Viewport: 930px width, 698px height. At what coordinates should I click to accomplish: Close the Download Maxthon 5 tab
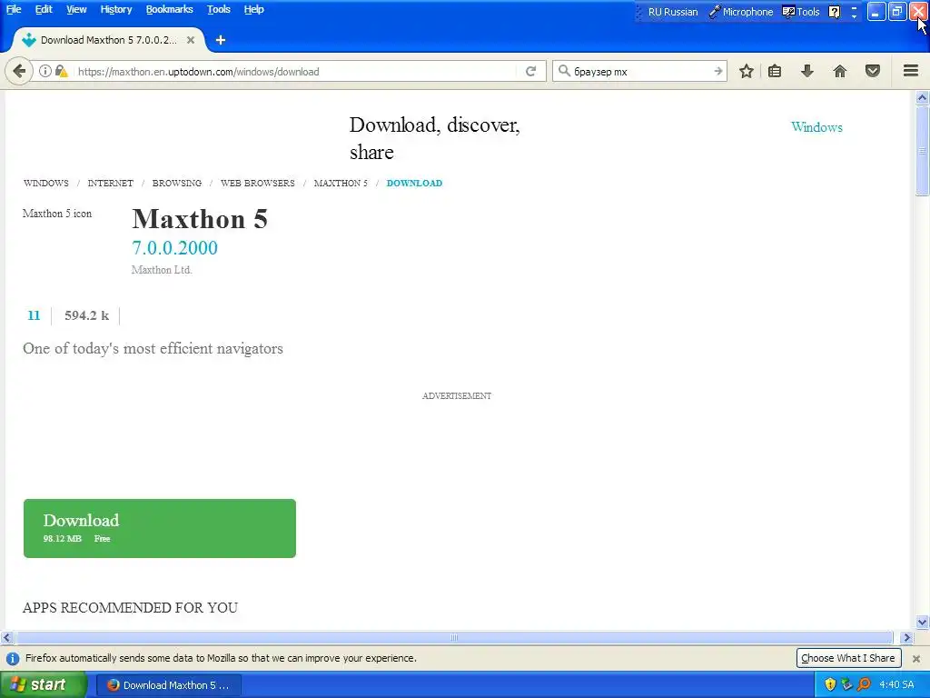coord(191,40)
